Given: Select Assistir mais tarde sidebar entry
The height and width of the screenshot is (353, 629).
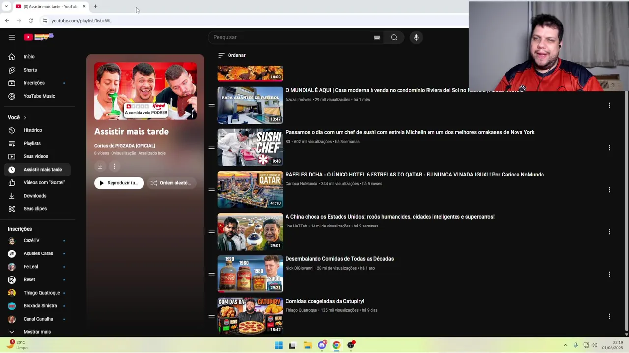Looking at the screenshot, I should (x=38, y=170).
